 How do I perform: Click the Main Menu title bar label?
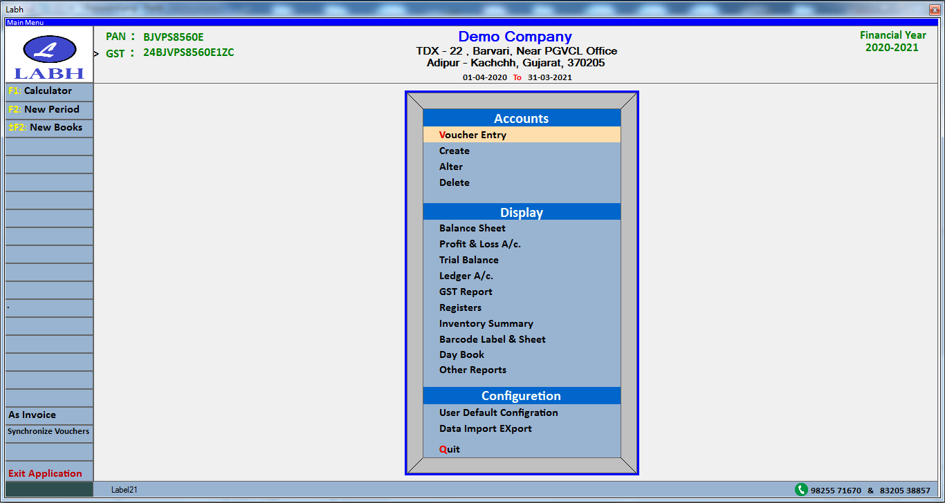(25, 23)
